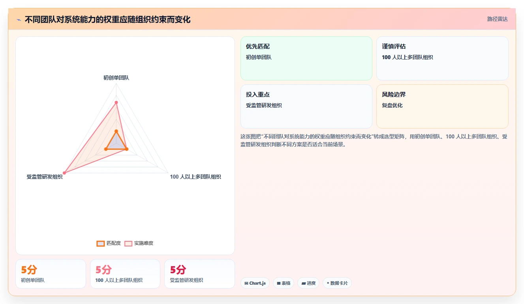Select the 表格 tag
The height and width of the screenshot is (304, 524).
(x=284, y=283)
